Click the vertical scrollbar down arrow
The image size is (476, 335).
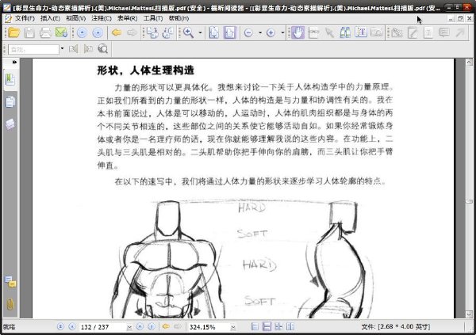[469, 314]
